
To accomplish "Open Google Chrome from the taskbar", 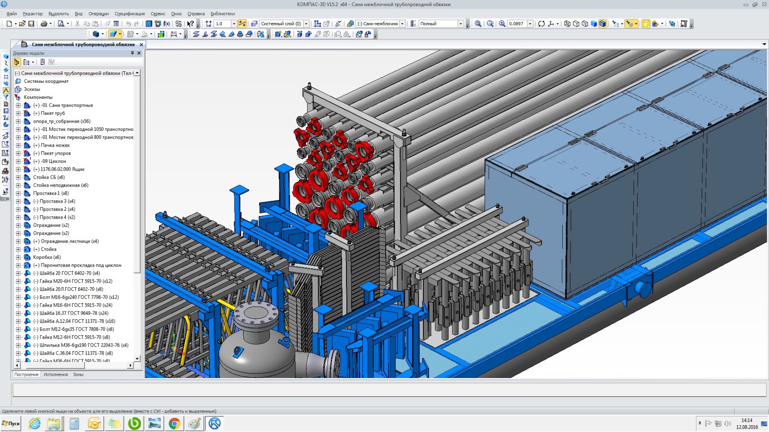I will (x=174, y=424).
